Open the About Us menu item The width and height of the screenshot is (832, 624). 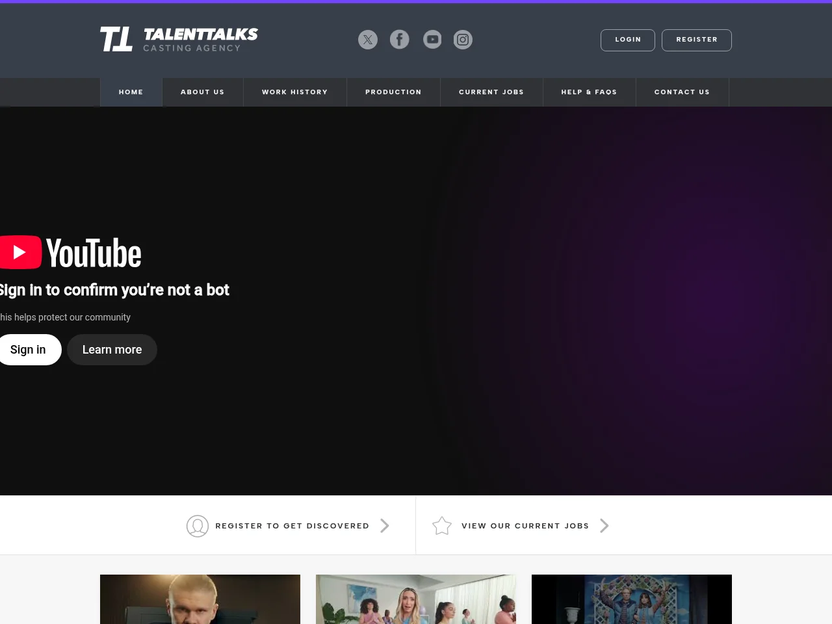tap(203, 92)
